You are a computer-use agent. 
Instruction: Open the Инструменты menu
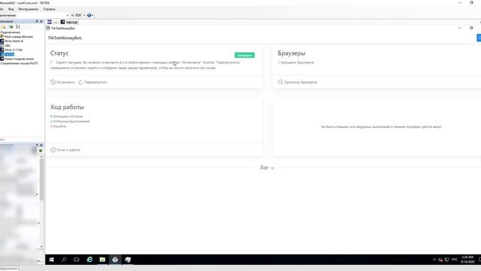coord(29,9)
